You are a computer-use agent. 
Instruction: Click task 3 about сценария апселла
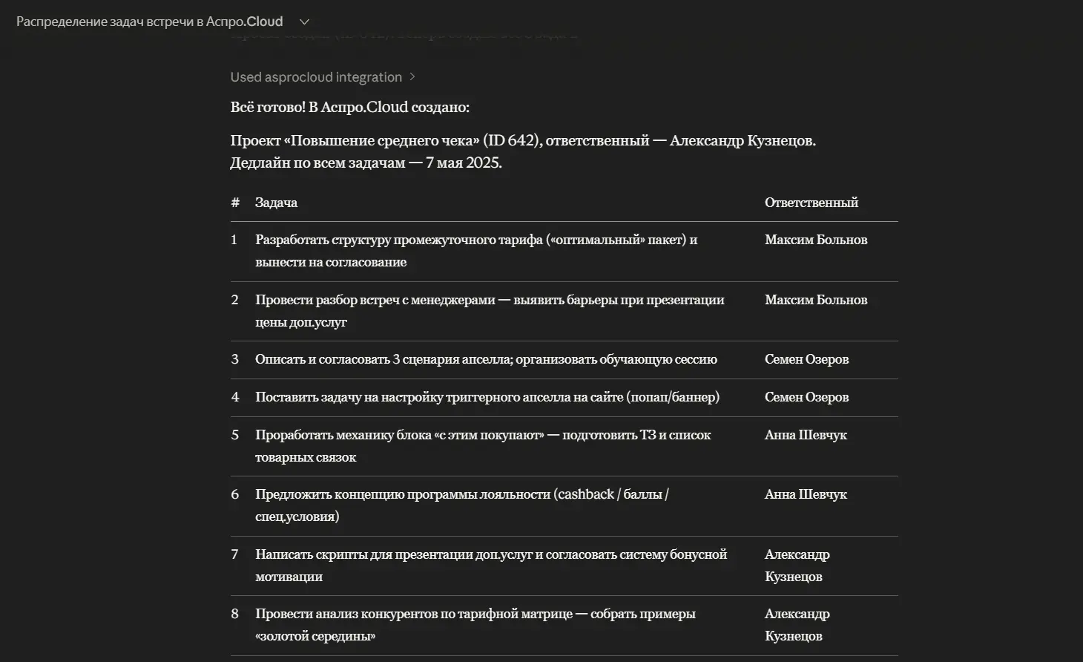(486, 359)
